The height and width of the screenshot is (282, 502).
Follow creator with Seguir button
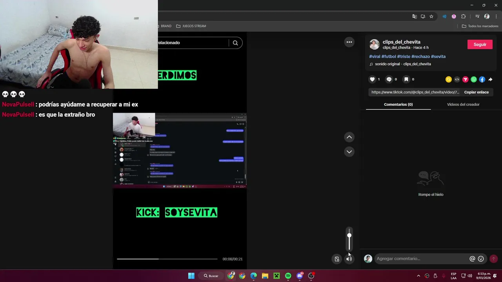pyautogui.click(x=480, y=44)
